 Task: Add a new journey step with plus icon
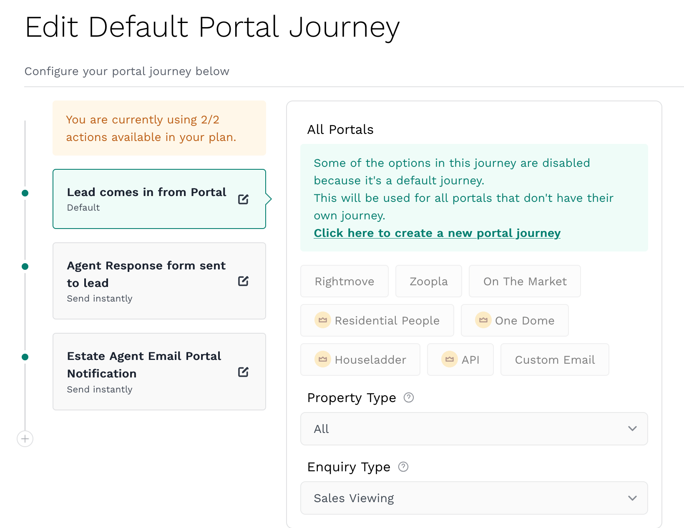point(25,439)
